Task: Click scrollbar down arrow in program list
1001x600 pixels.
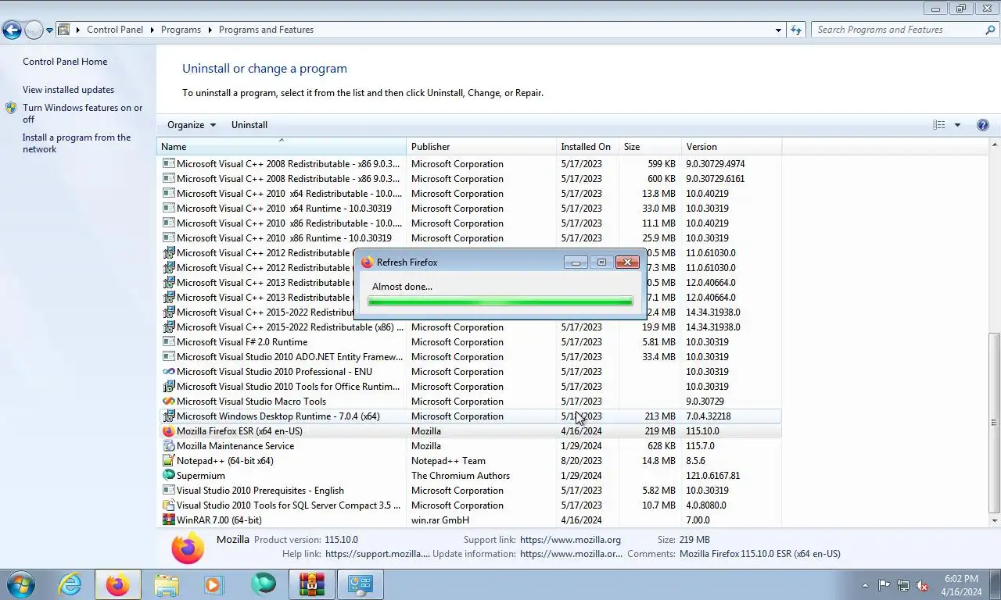Action: tap(995, 520)
